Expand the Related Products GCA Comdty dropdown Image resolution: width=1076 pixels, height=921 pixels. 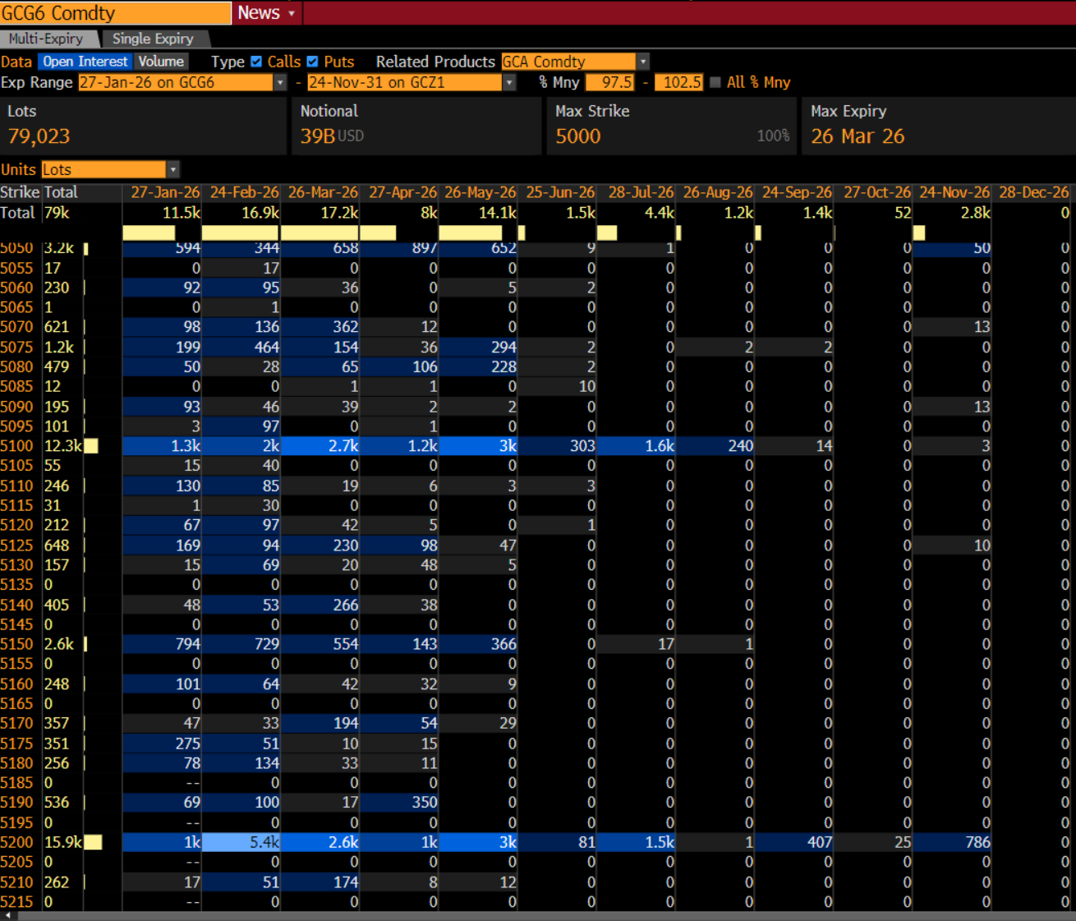pyautogui.click(x=643, y=62)
